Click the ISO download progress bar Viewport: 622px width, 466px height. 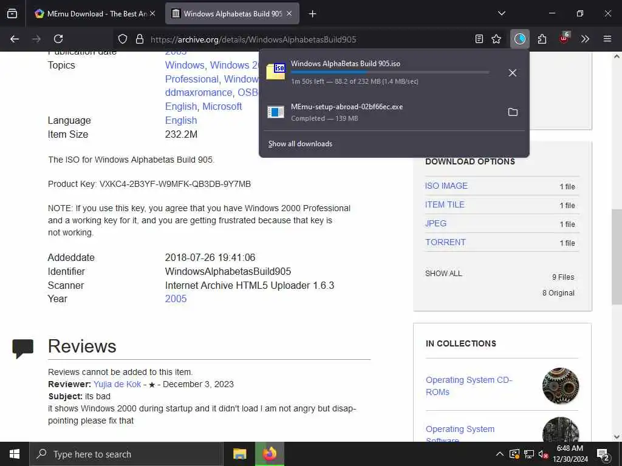click(390, 72)
